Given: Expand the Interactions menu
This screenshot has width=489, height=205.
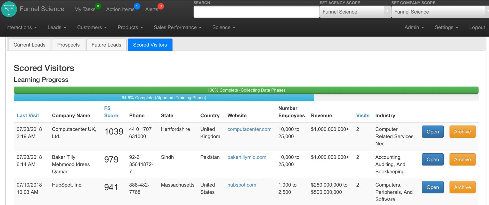Looking at the screenshot, I should [x=21, y=27].
